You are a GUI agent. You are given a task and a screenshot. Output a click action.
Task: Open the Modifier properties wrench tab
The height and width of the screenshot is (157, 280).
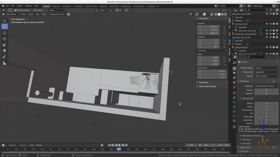tap(234, 97)
